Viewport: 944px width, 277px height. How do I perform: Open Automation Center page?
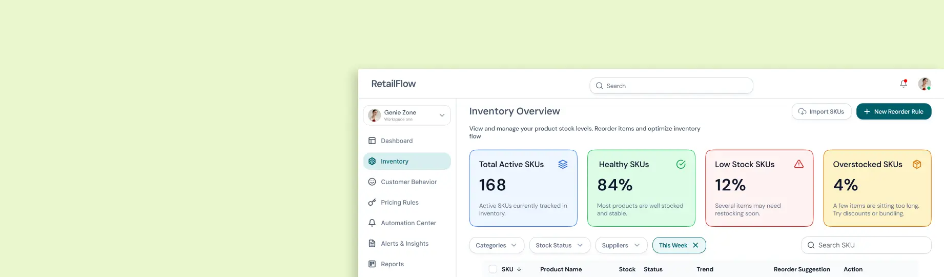tap(407, 223)
